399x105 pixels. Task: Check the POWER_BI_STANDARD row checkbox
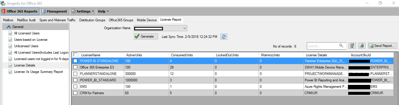75,80
